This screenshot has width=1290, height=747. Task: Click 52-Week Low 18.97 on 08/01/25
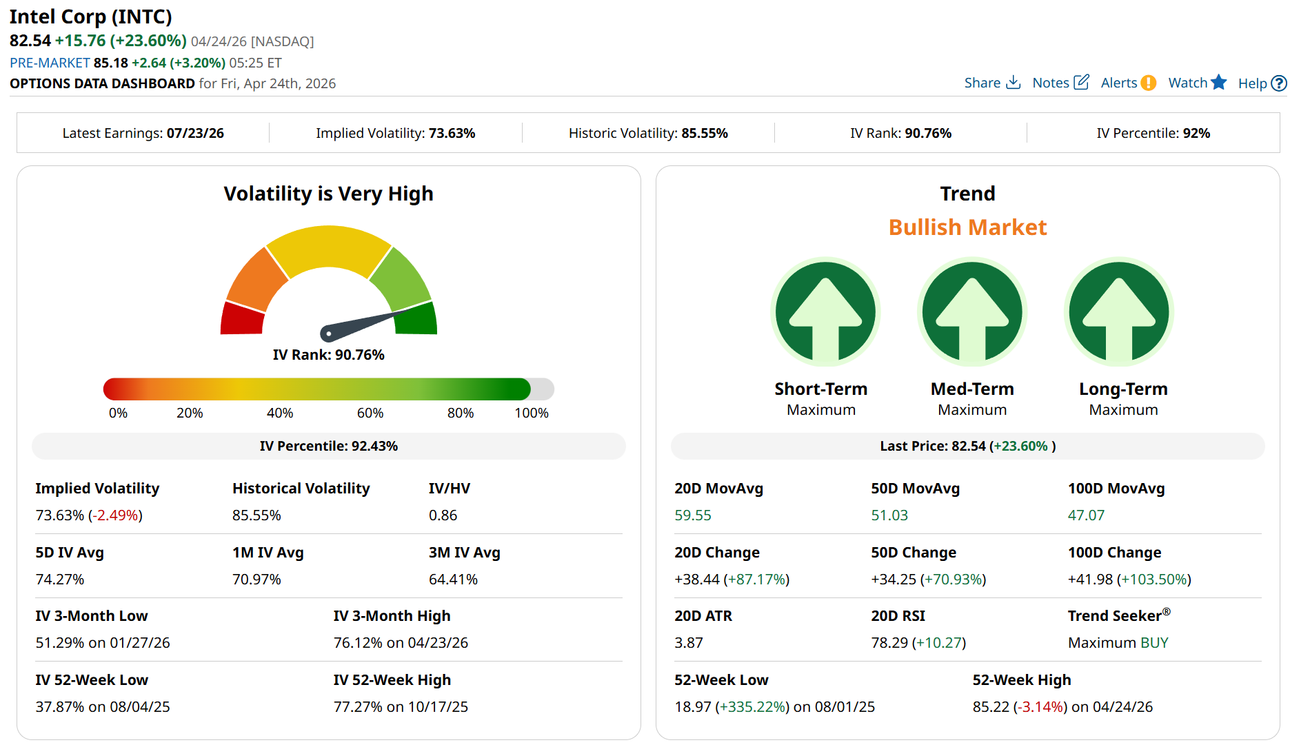click(x=775, y=707)
